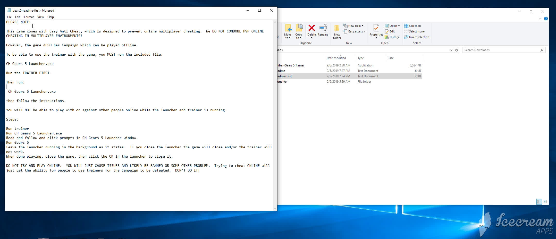Open the address bar history dropdown

click(x=451, y=50)
